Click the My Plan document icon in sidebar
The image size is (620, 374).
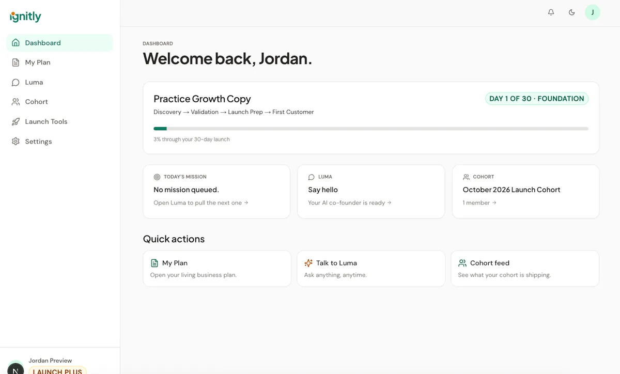click(x=16, y=63)
